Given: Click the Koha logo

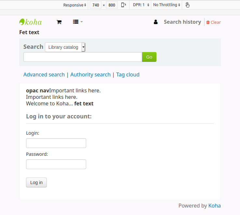Looking at the screenshot, I should pos(31,22).
